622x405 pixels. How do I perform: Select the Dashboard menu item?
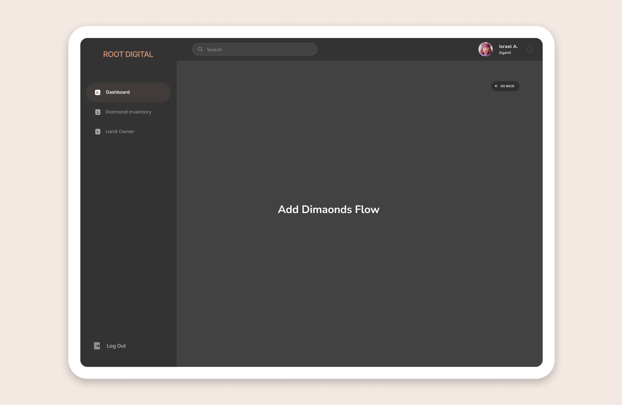tap(118, 92)
